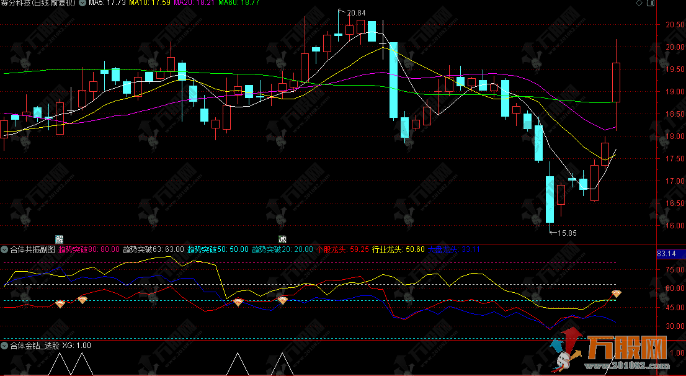Click the first gold diamond signal icon
This screenshot has width=686, height=376.
click(x=60, y=304)
